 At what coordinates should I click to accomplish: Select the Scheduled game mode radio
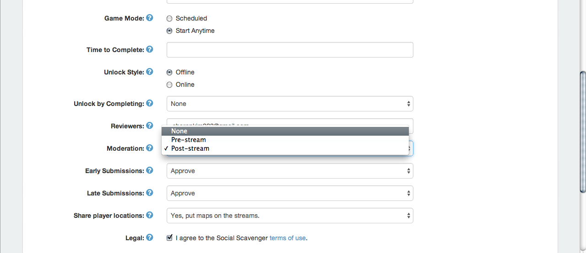169,19
